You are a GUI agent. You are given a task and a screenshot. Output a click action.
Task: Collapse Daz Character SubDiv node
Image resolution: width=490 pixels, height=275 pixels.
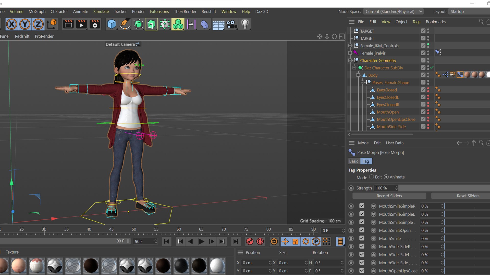pos(354,68)
